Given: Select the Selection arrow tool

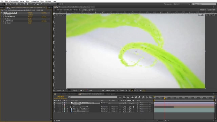Looking at the screenshot, I should 3,4.
